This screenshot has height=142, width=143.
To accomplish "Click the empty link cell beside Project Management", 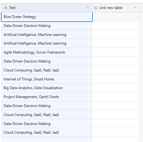I will pos(115,97).
